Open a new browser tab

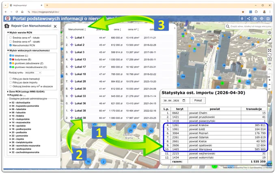click(47, 5)
